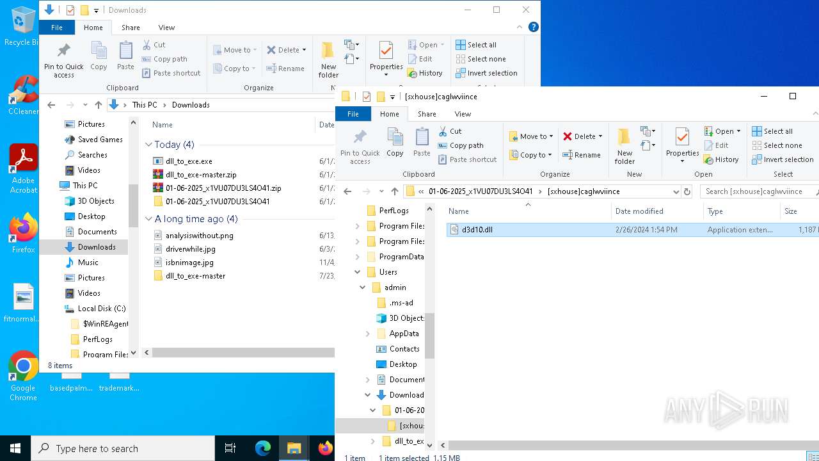Click File Explorer in the taskbar

click(294, 448)
